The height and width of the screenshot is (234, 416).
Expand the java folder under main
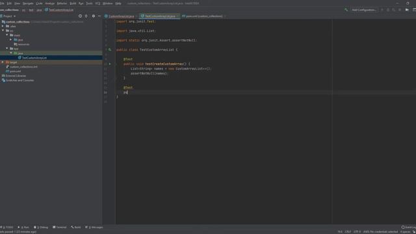tap(11, 40)
